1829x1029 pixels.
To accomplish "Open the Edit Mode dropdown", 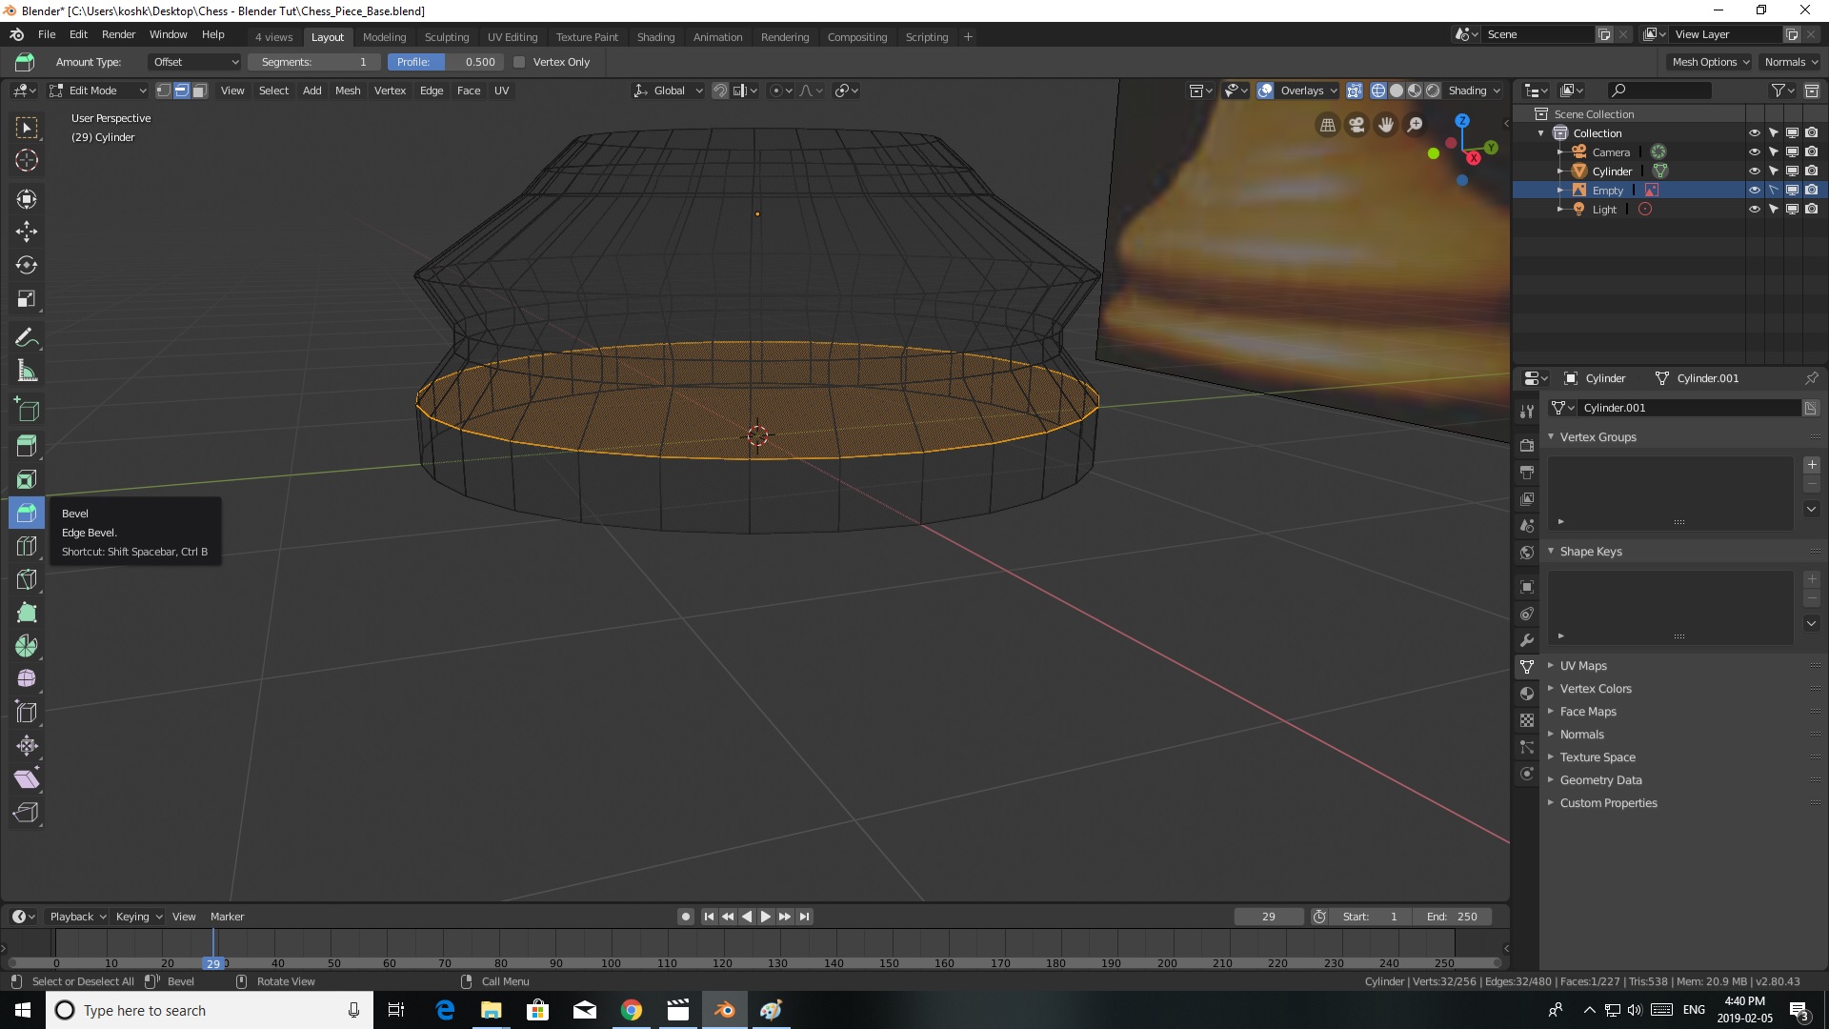I will click(97, 91).
